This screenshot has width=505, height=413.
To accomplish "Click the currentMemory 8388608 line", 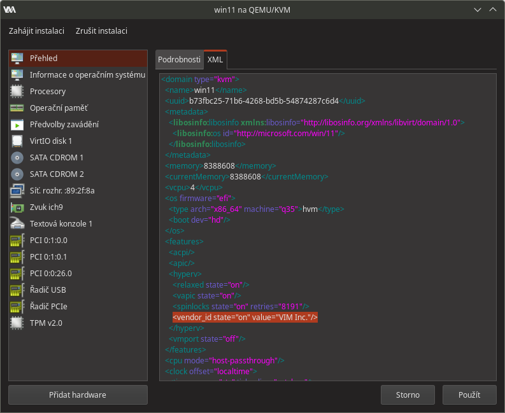I will coord(246,177).
